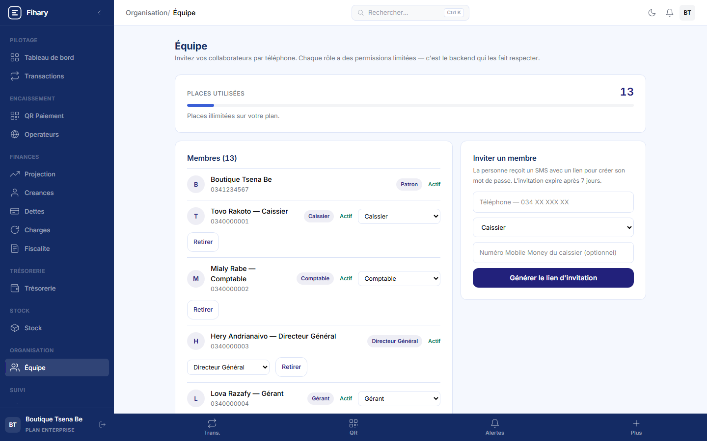Focus the Numéro Mobile Money field
The image size is (707, 441).
coord(553,253)
